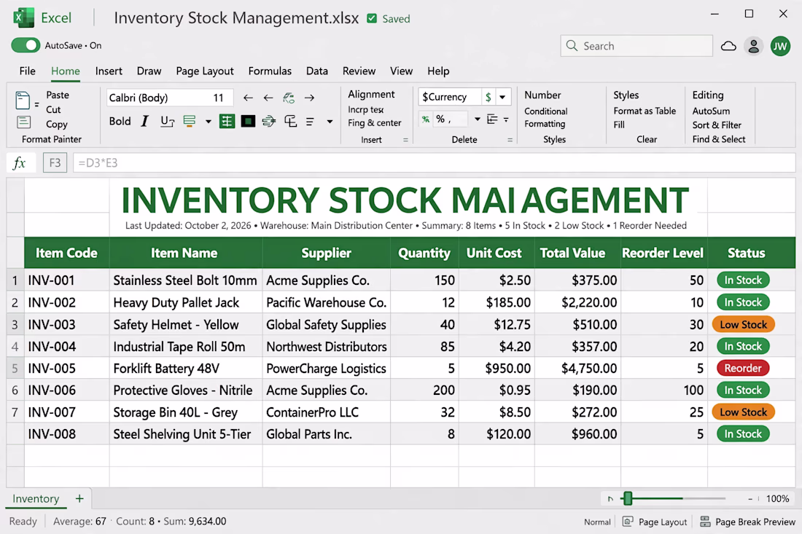Apply italic with the I icon

[145, 121]
